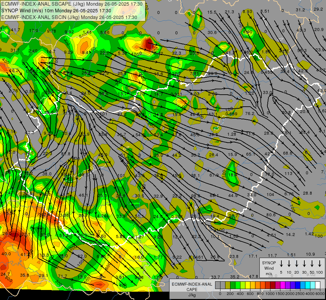Select the SBCAPE title line in the header
326x300 pixels.
(72, 4)
